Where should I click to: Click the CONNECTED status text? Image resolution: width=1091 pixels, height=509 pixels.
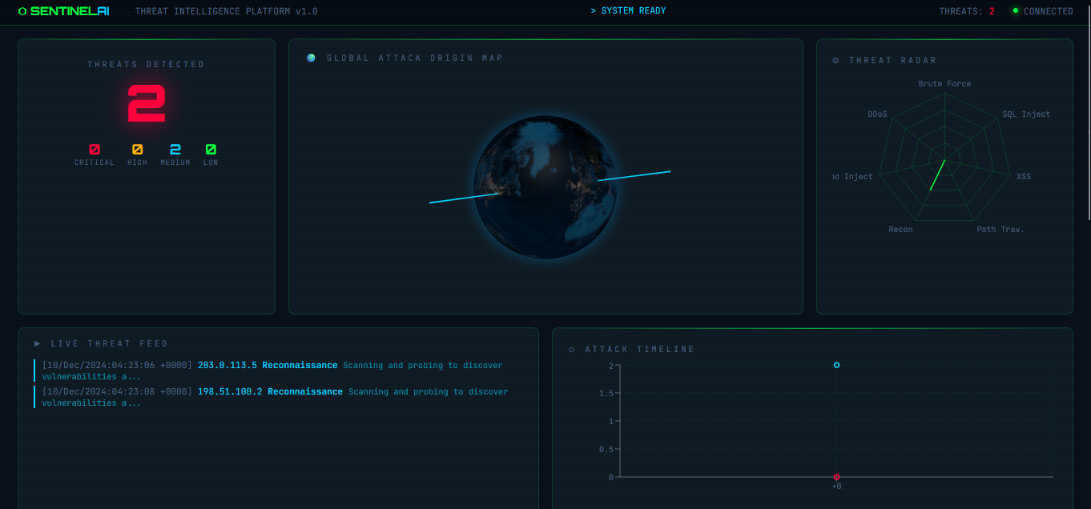click(x=1049, y=11)
